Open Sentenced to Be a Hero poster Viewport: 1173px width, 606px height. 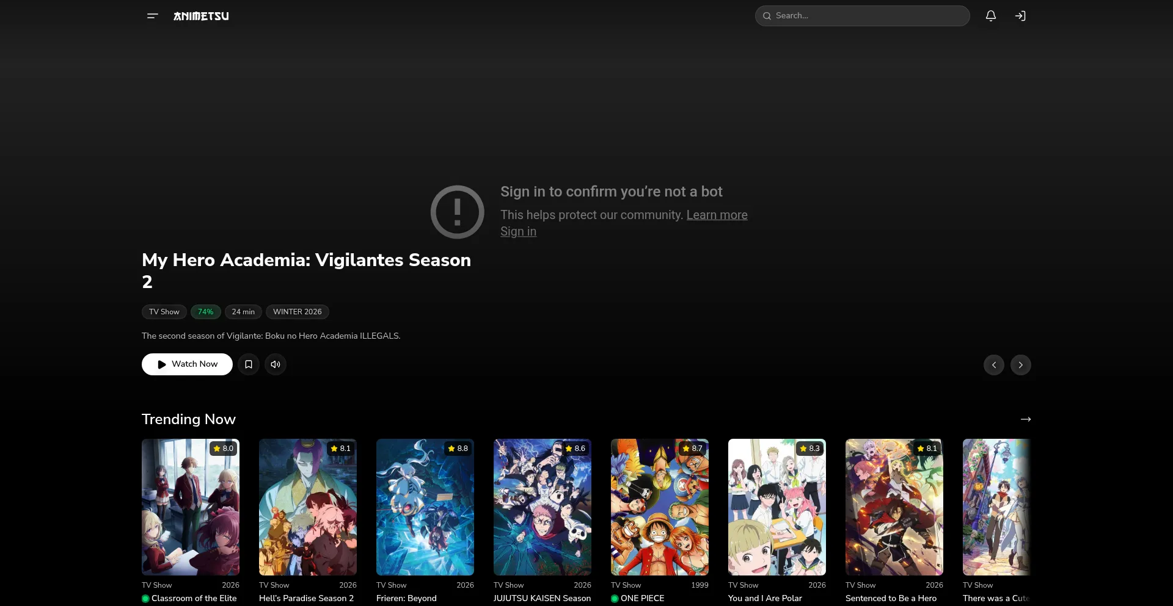(x=894, y=507)
